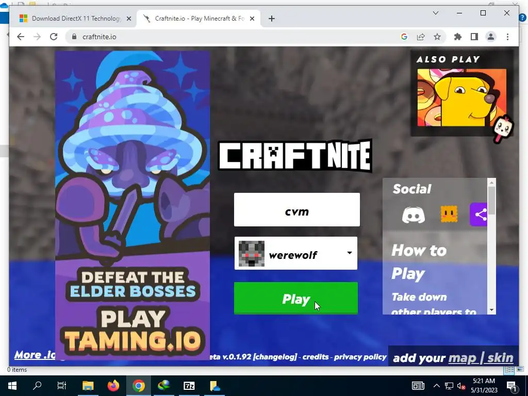Viewport: 528px width, 396px height.
Task: Click the Social panel scroll up arrow
Action: (x=491, y=182)
